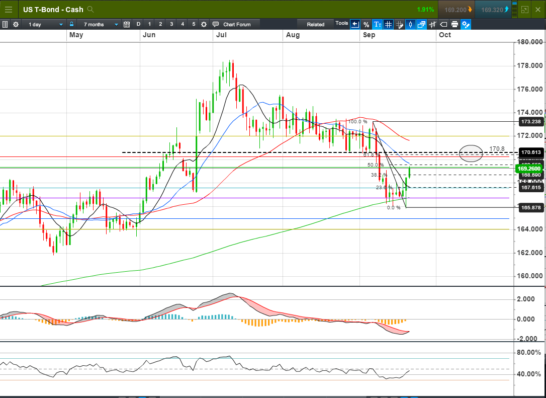Click the 170.613 price label
The width and height of the screenshot is (546, 398).
tap(531, 152)
